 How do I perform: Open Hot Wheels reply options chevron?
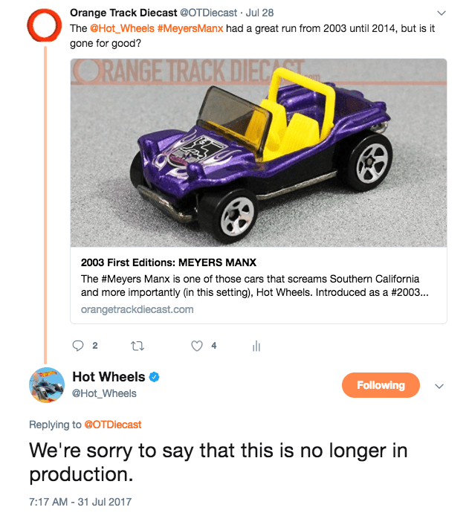pyautogui.click(x=439, y=386)
